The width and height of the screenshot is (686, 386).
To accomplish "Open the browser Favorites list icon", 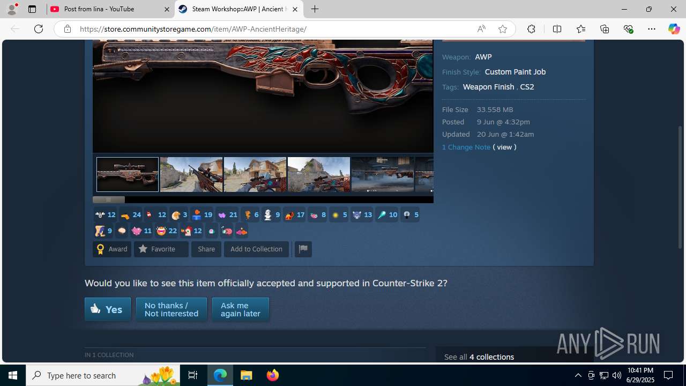I will (x=581, y=29).
